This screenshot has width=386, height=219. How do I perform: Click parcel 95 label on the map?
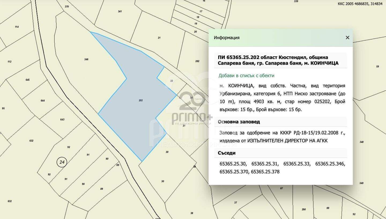3,108
